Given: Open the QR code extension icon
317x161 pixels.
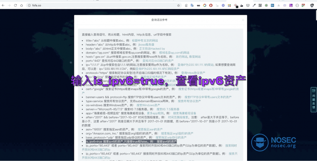Looking at the screenshot, I should [260, 6].
